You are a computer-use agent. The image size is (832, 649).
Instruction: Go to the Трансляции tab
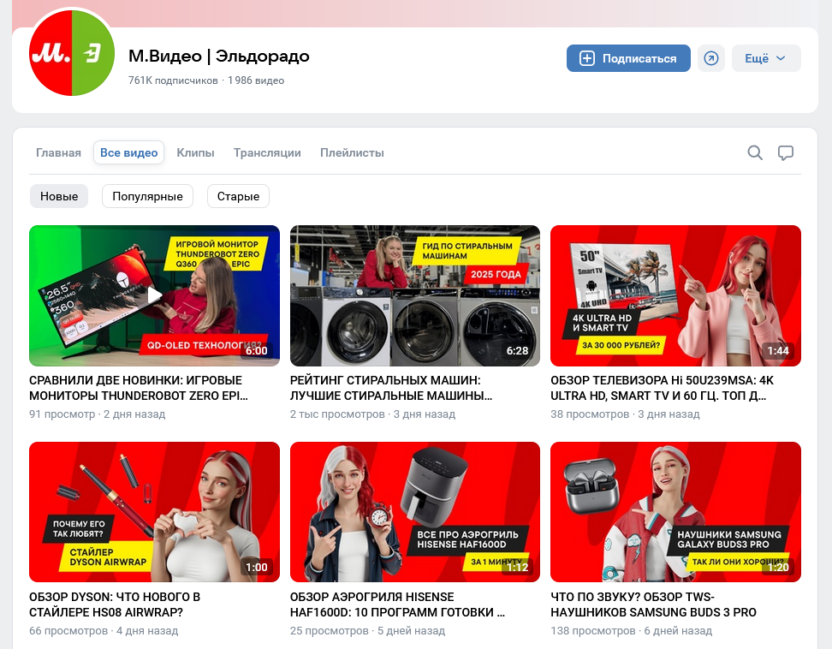(x=267, y=152)
